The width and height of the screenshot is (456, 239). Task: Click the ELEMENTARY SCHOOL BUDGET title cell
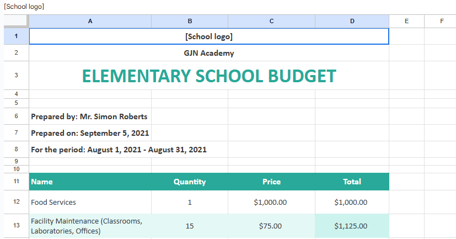pyautogui.click(x=208, y=76)
